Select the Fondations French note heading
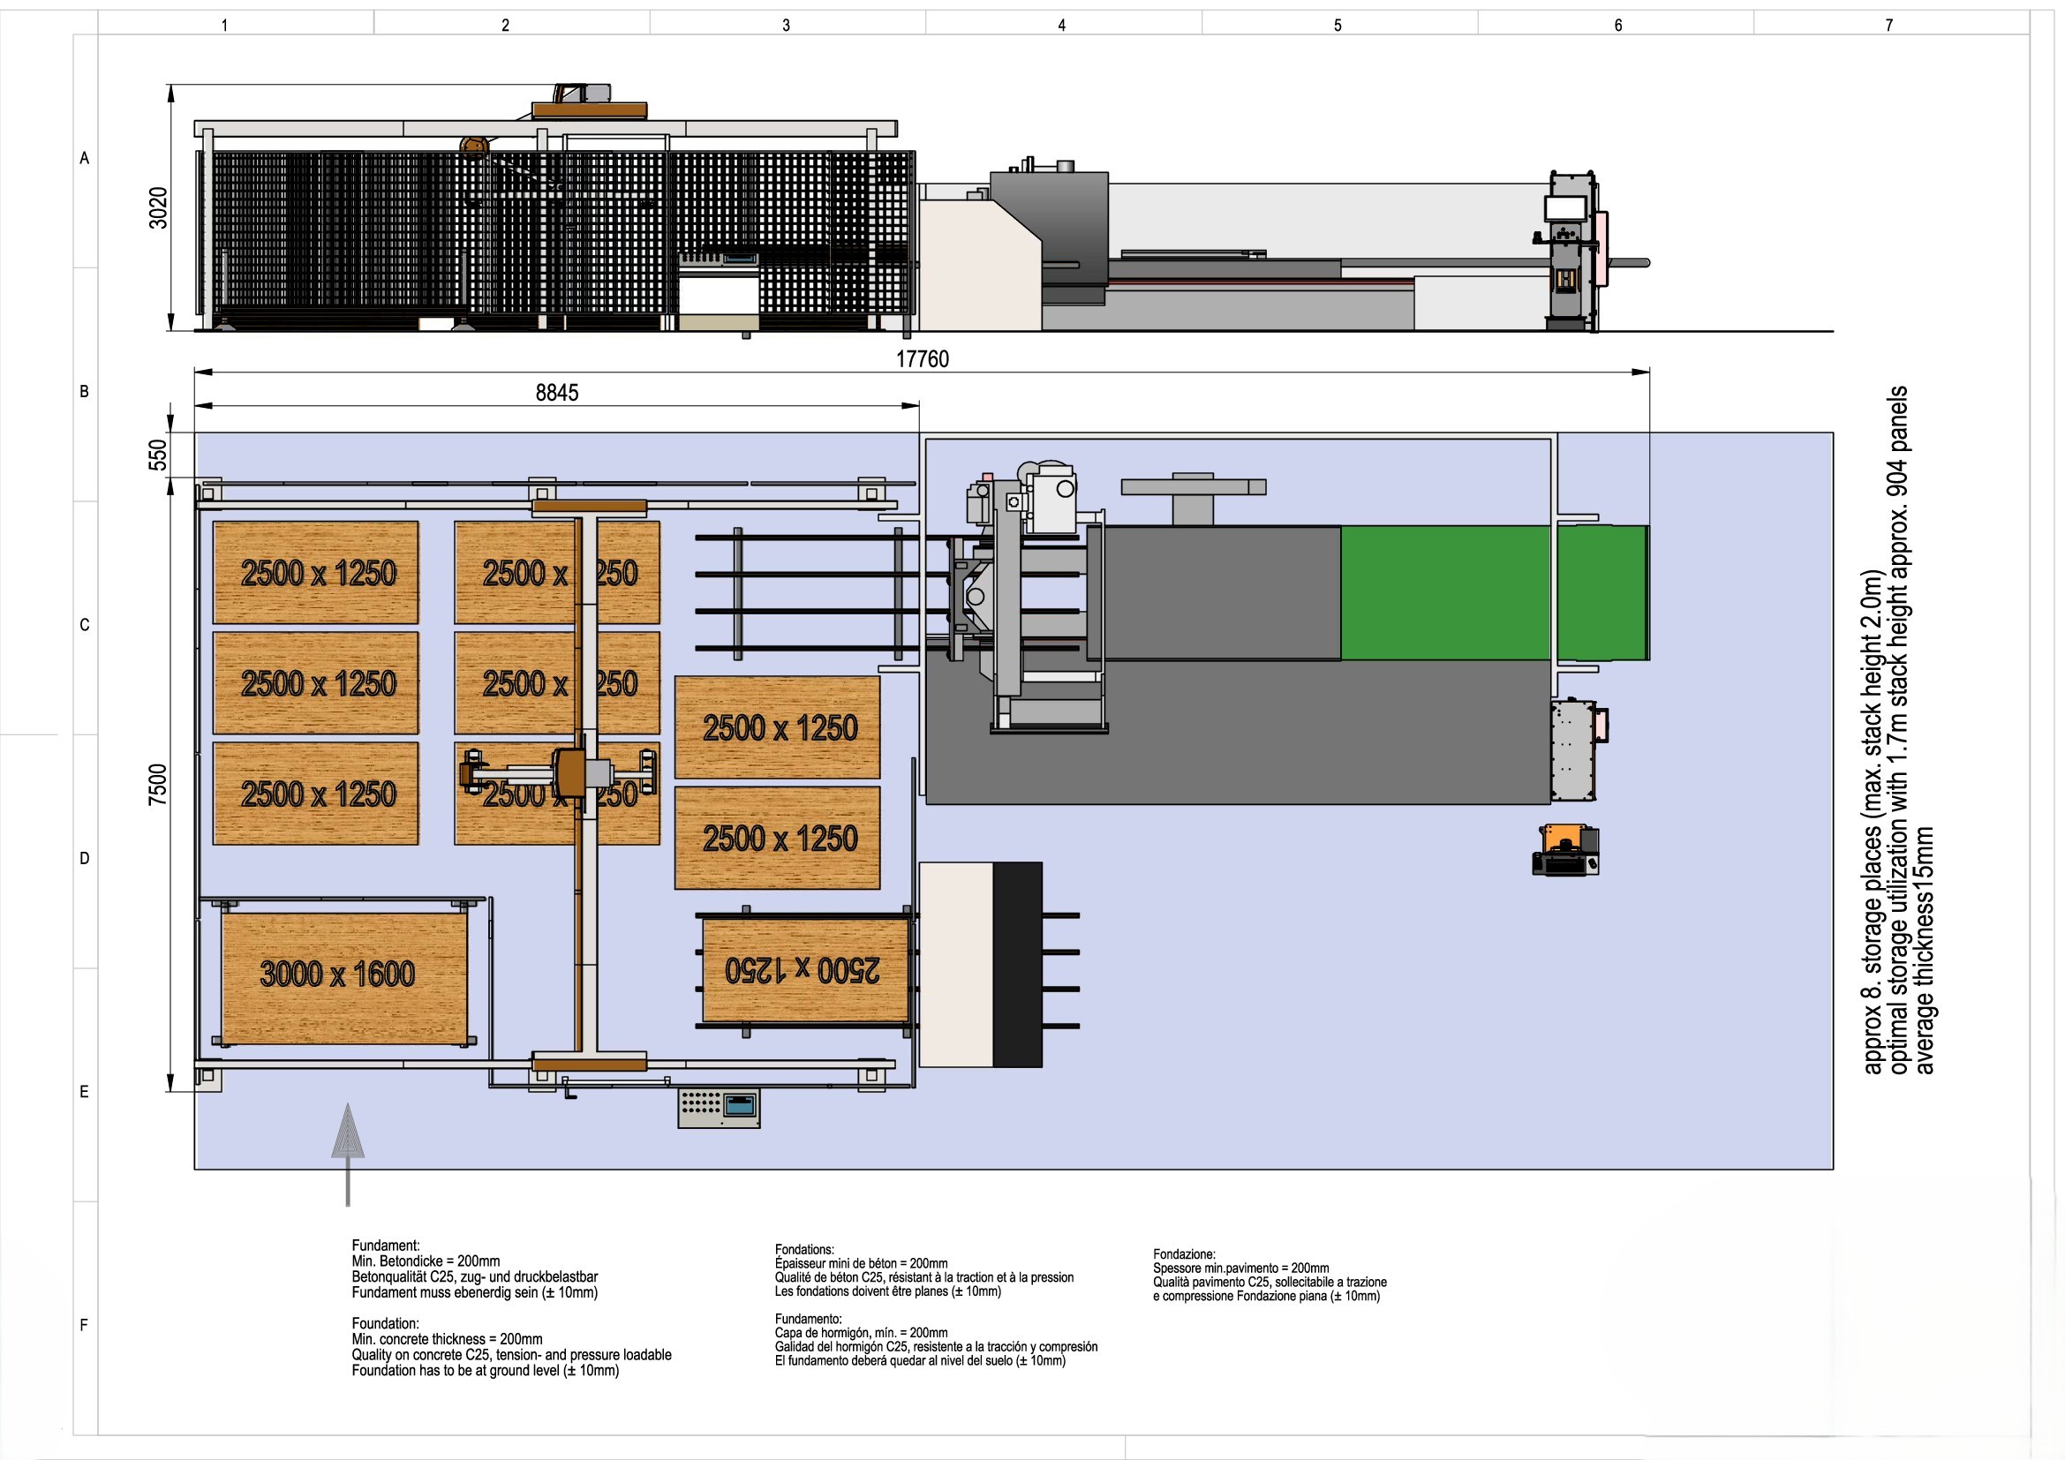Screen dimensions: 2065x1460 pos(804,1250)
